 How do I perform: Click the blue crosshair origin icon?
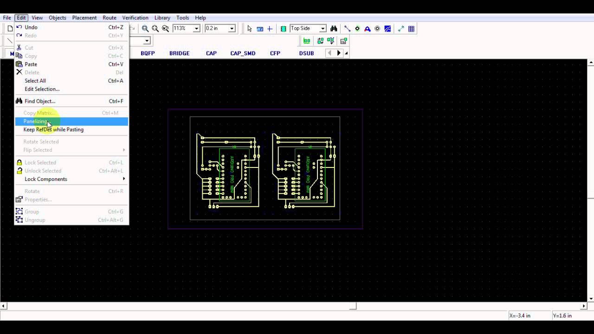[270, 28]
